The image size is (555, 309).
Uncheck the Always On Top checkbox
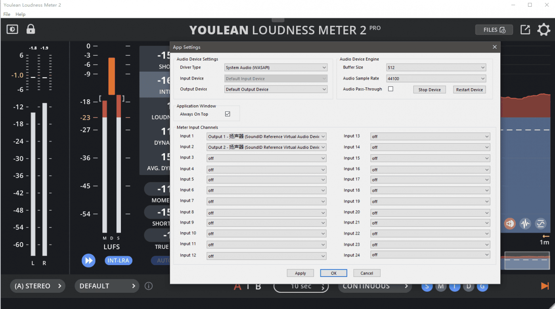coord(228,114)
